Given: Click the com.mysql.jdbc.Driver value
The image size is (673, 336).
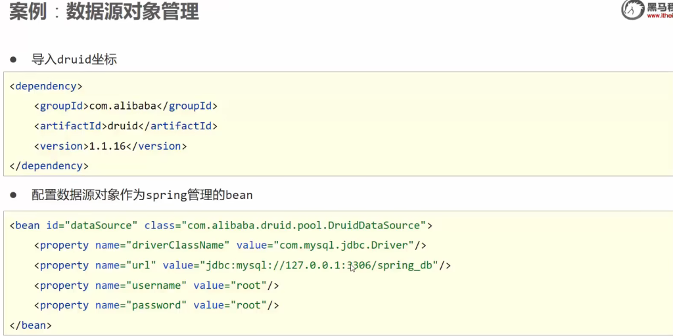Looking at the screenshot, I should coord(343,245).
